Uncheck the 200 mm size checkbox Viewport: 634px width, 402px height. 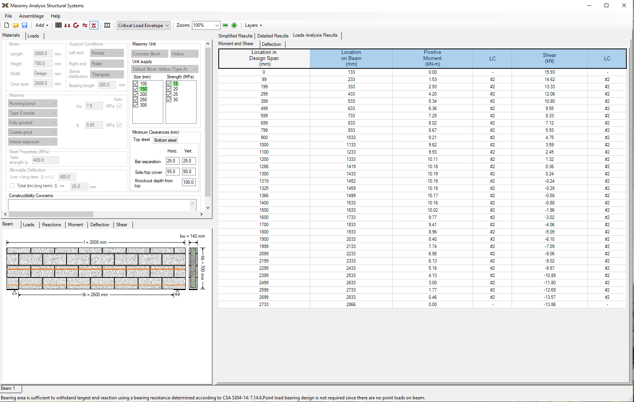[x=135, y=94]
